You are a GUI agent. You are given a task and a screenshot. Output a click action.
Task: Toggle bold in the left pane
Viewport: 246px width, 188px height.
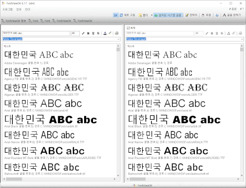tap(88, 33)
